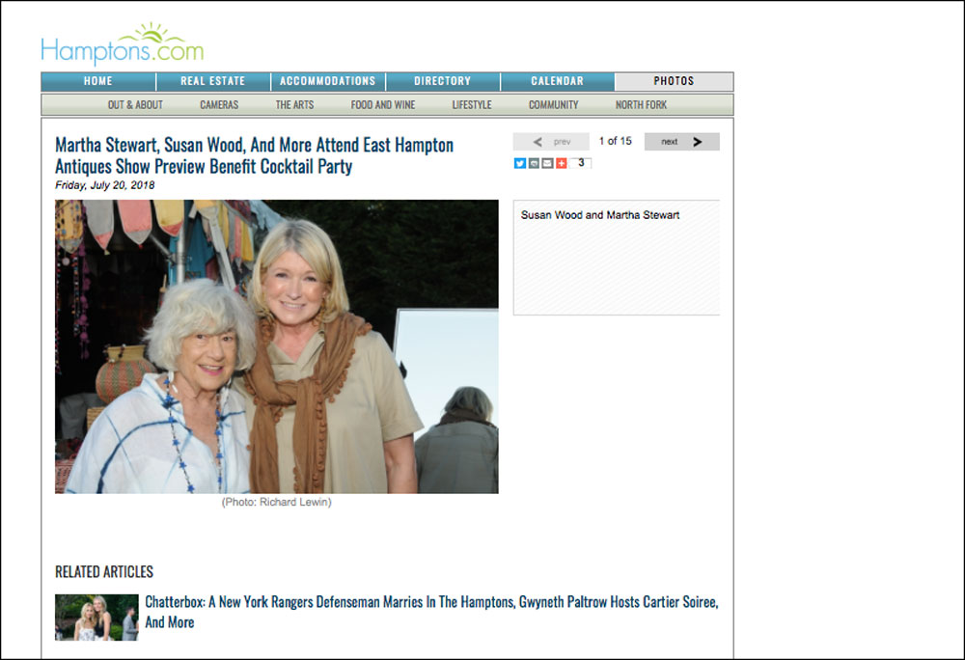Viewport: 965px width, 660px height.
Task: Open more sharing options plus icon
Action: 561,163
